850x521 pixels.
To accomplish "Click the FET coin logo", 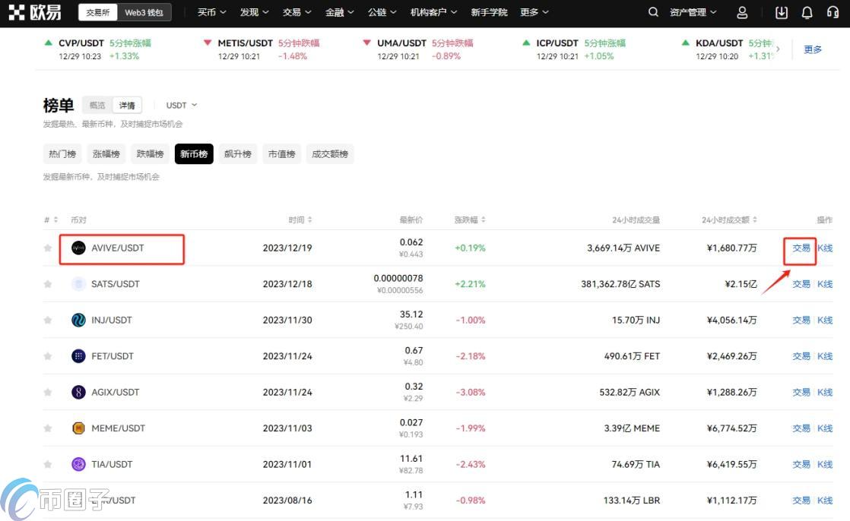I will click(x=78, y=356).
